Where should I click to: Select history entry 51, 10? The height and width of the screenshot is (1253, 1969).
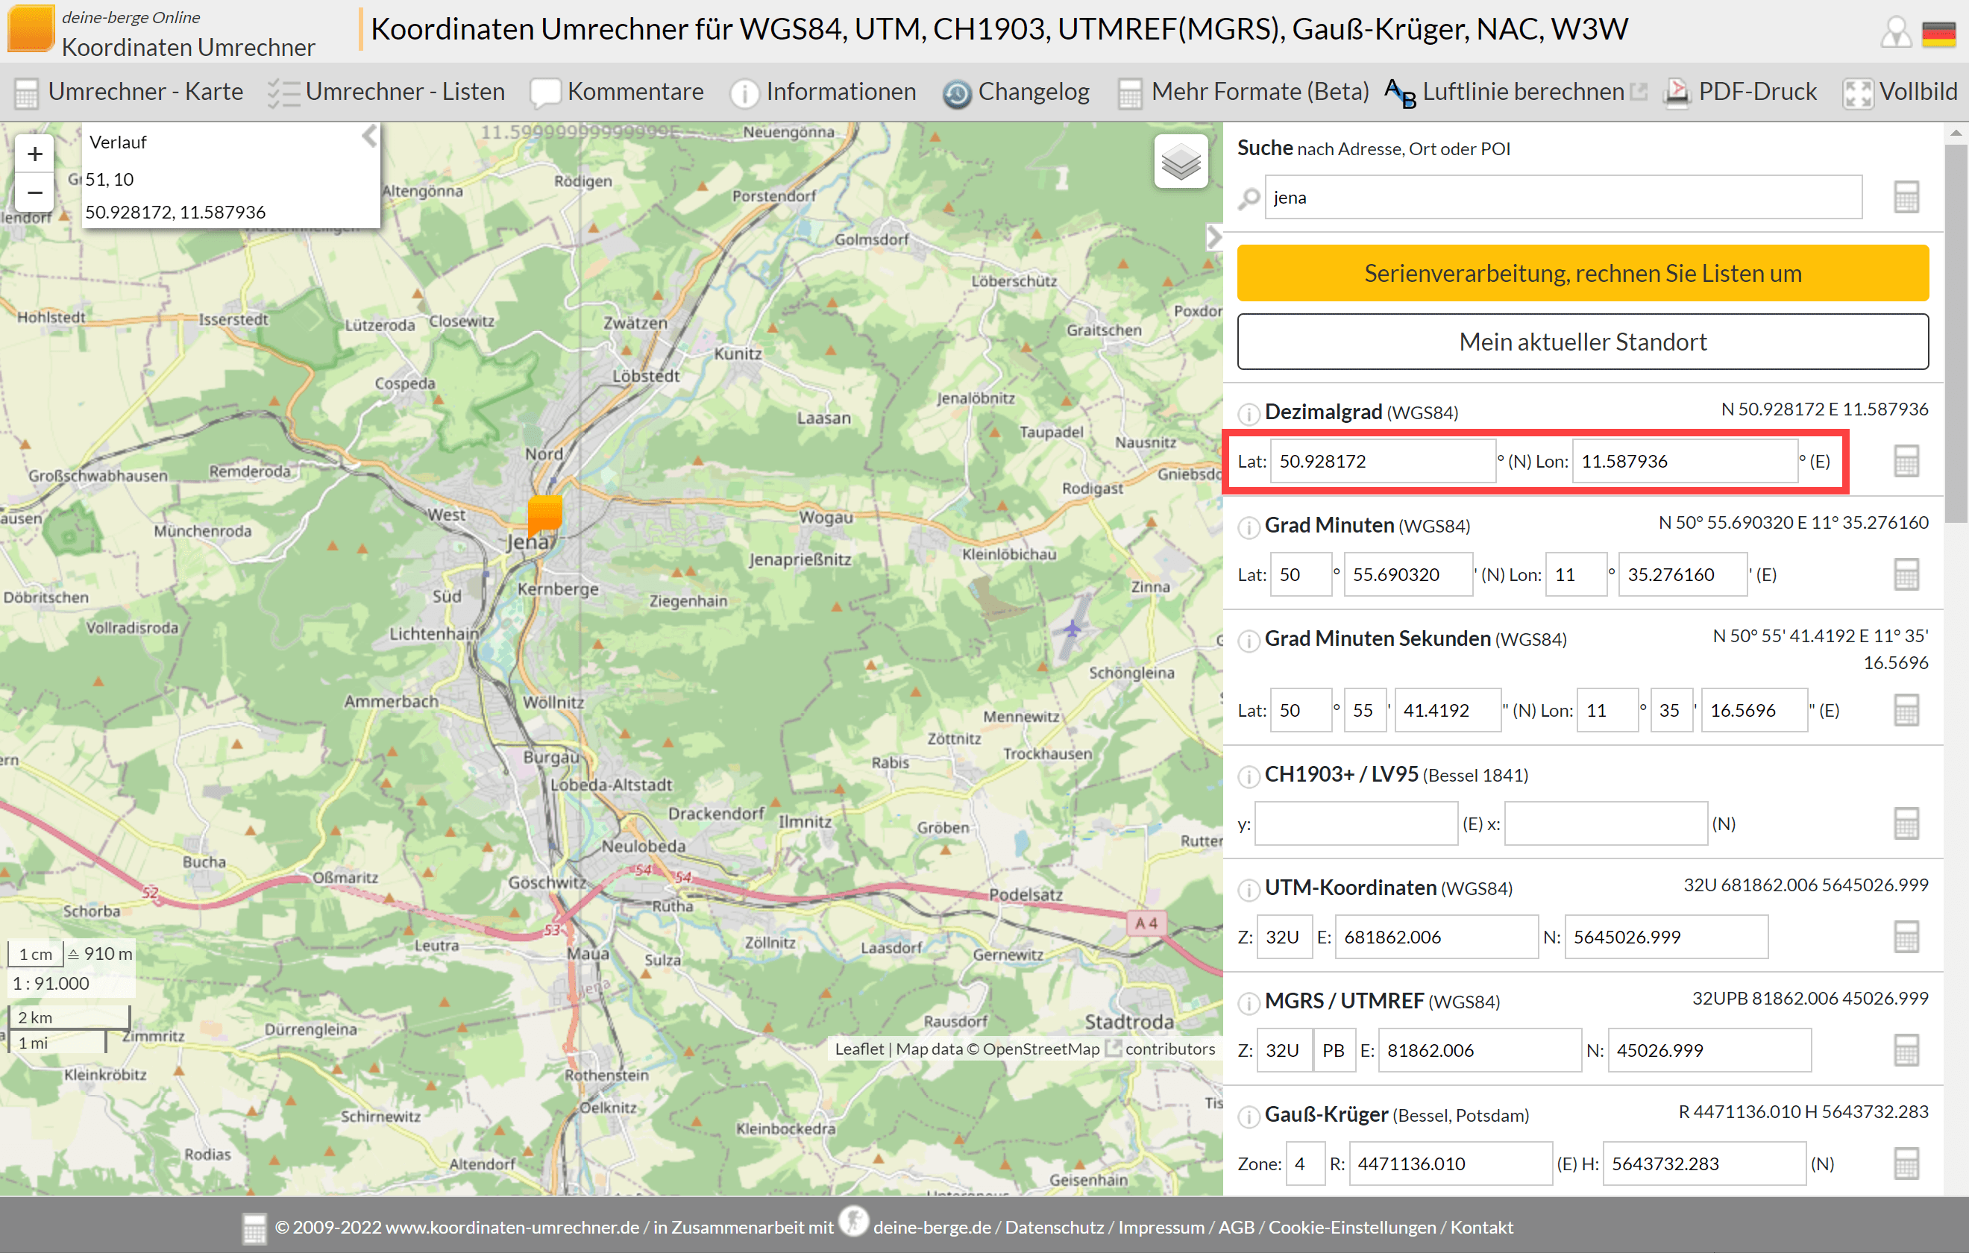coord(110,179)
